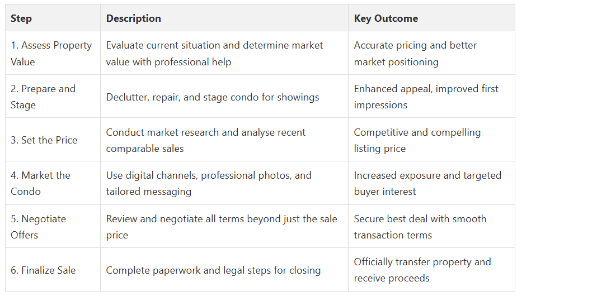Select 'Competitive and compelling listing price' cell
This screenshot has height=296, width=611.
point(417,140)
